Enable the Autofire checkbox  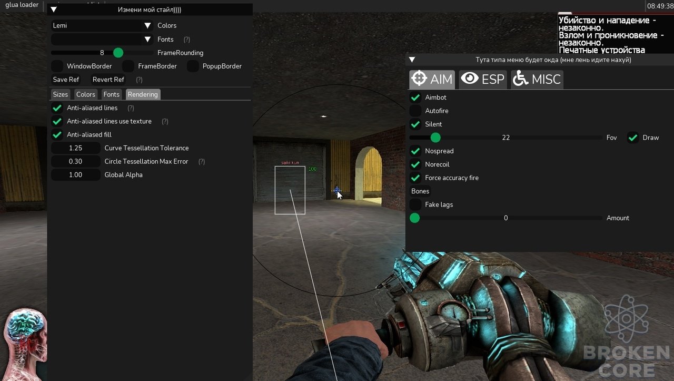[x=415, y=111]
